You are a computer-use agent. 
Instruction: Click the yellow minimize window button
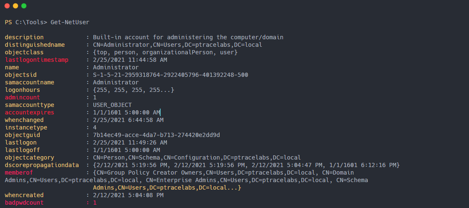click(15, 6)
